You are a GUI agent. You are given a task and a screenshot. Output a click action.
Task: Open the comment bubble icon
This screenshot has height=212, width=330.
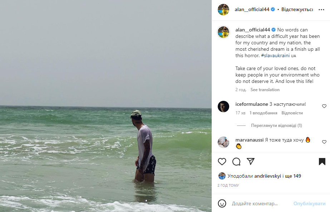pos(236,162)
